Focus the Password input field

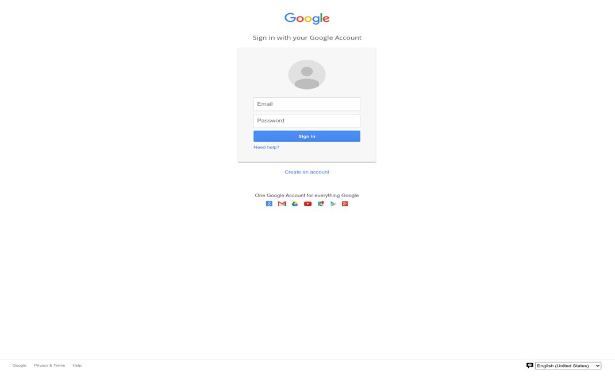tap(307, 121)
